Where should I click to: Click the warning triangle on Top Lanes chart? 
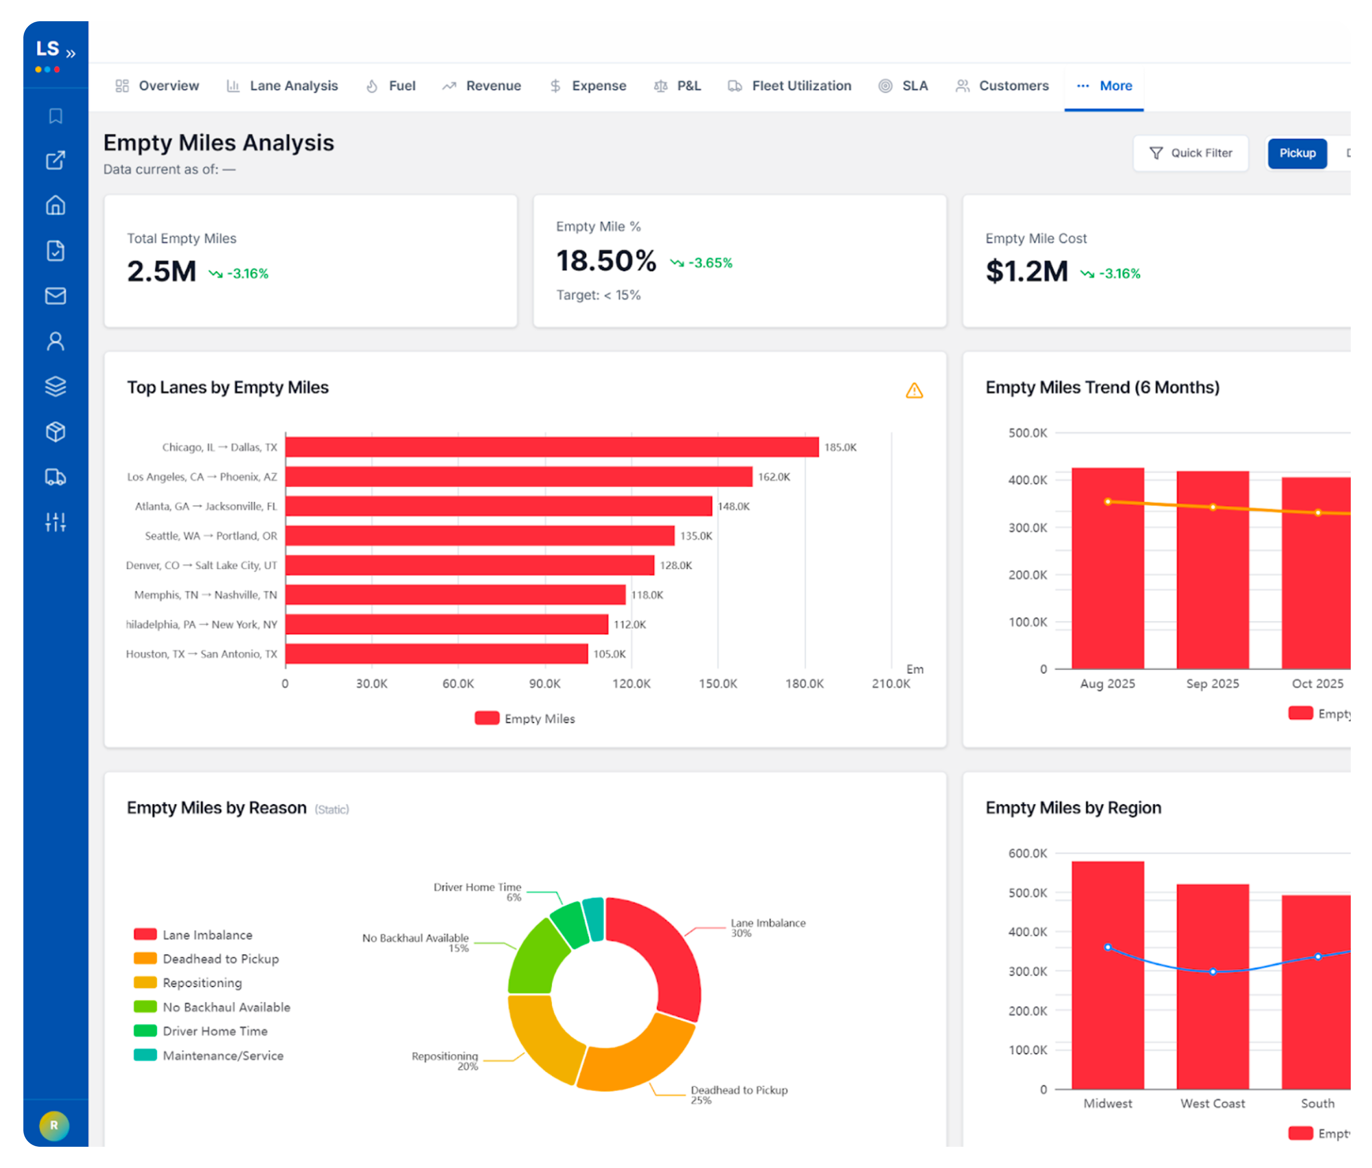click(x=914, y=391)
